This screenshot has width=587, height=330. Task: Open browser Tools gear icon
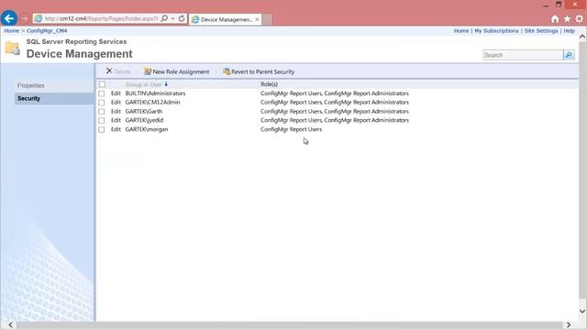tap(579, 18)
